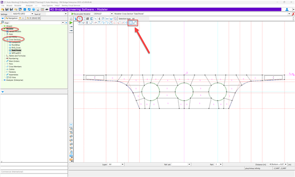Click the zoom plus icon on left vertical toolbar

point(71,125)
